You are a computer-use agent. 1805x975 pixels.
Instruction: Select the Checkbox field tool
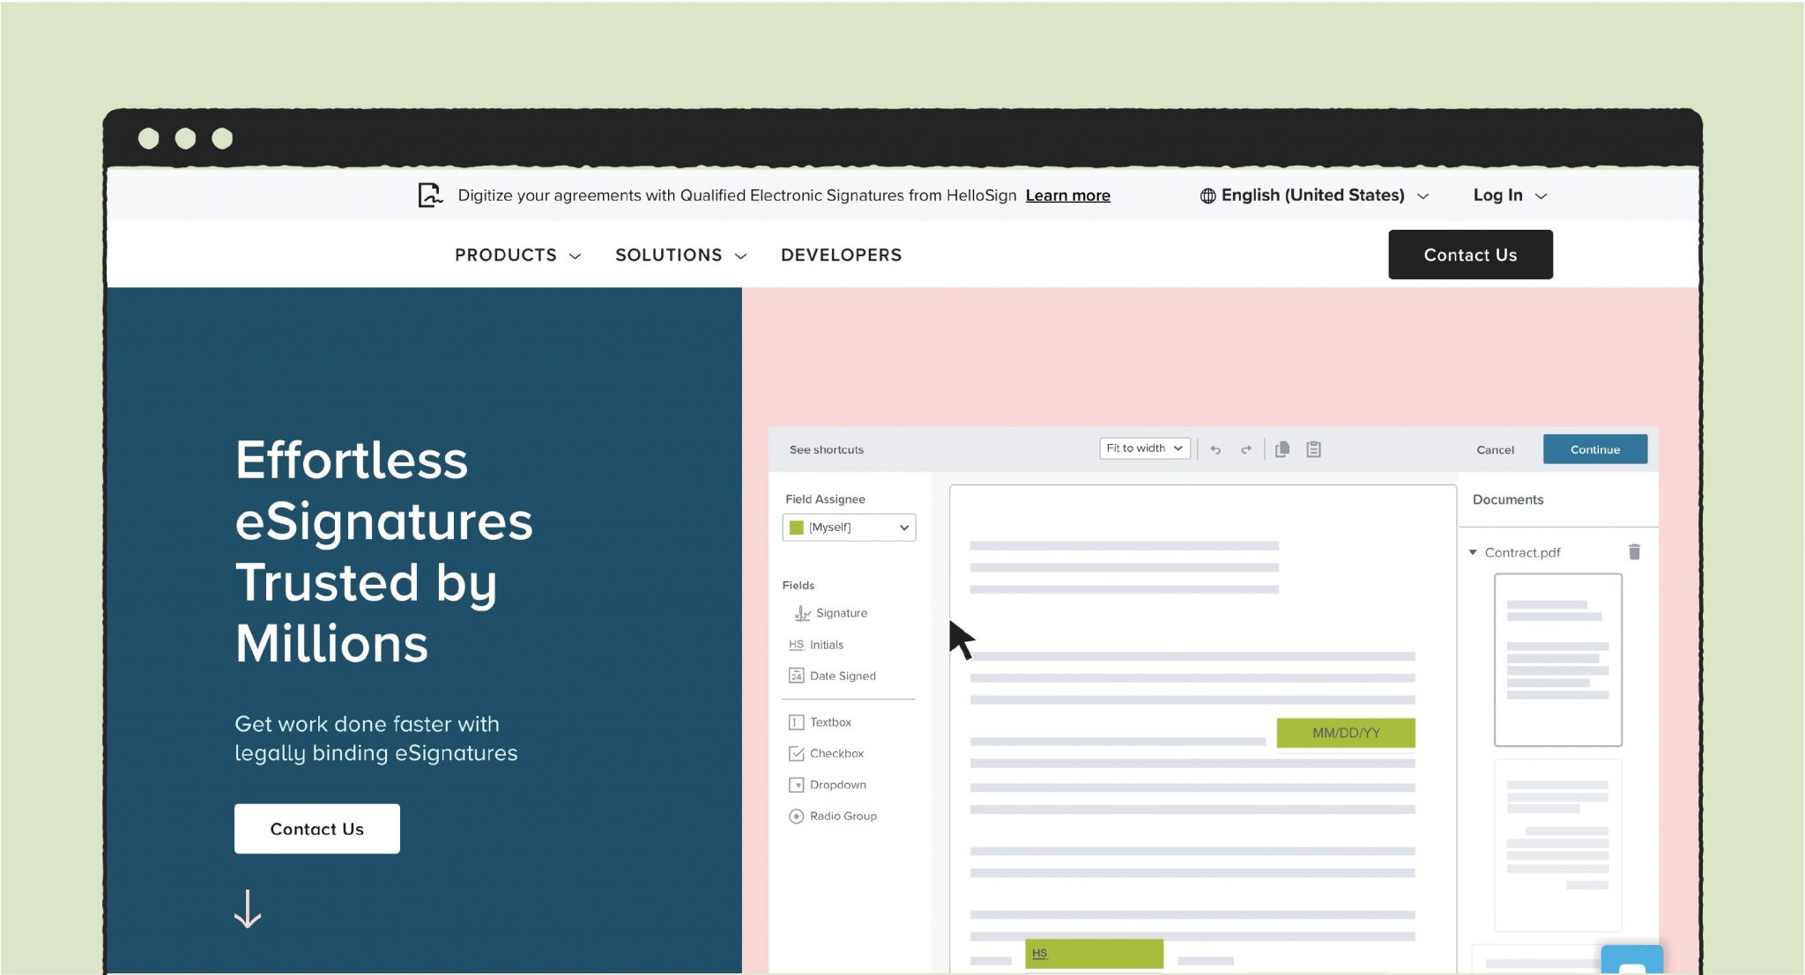point(836,753)
